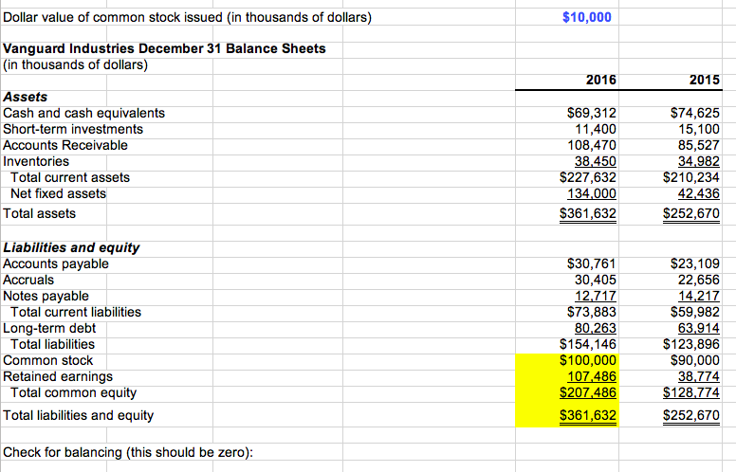
Task: Select the Common stock row label
Action: click(47, 360)
